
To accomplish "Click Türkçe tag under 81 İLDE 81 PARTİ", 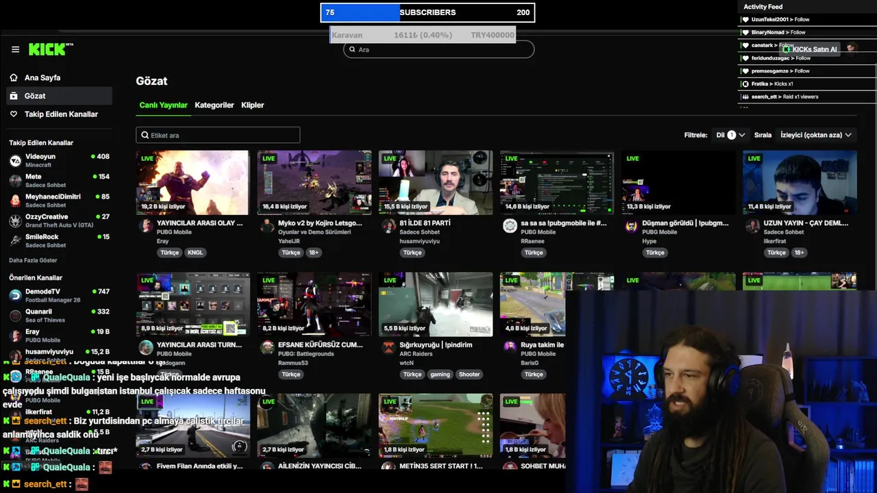I will pos(412,253).
